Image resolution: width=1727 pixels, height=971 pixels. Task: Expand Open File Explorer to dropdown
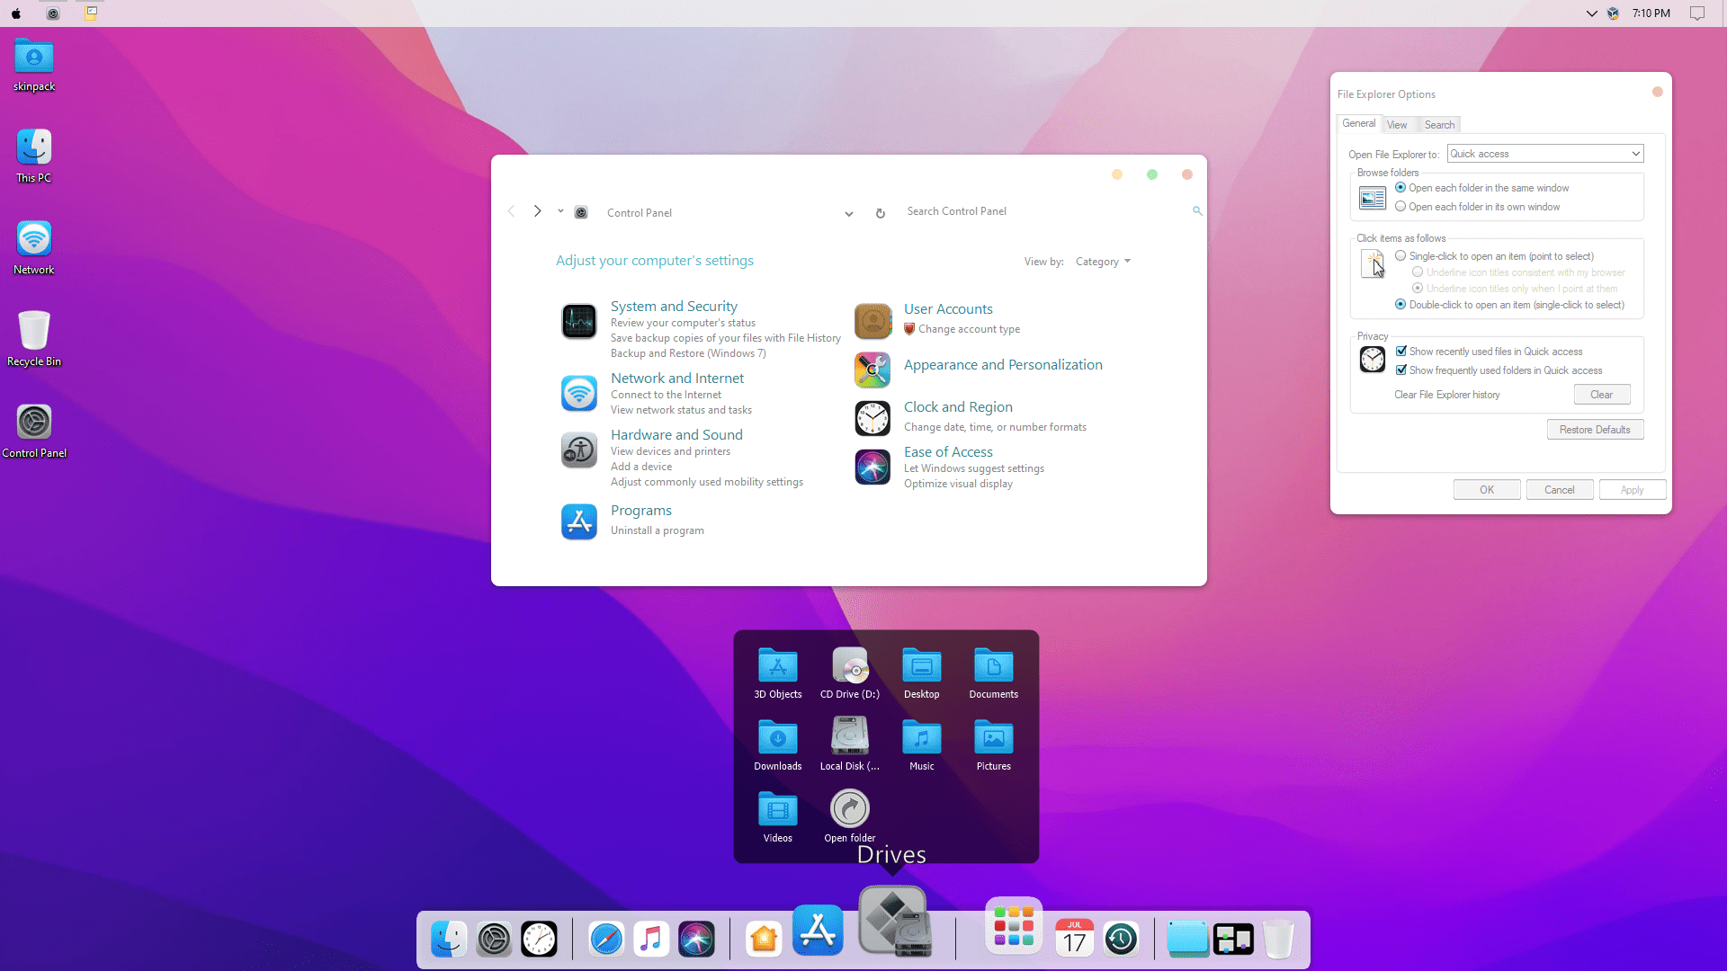pos(1637,153)
